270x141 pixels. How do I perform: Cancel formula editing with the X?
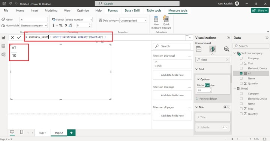coord(12,37)
